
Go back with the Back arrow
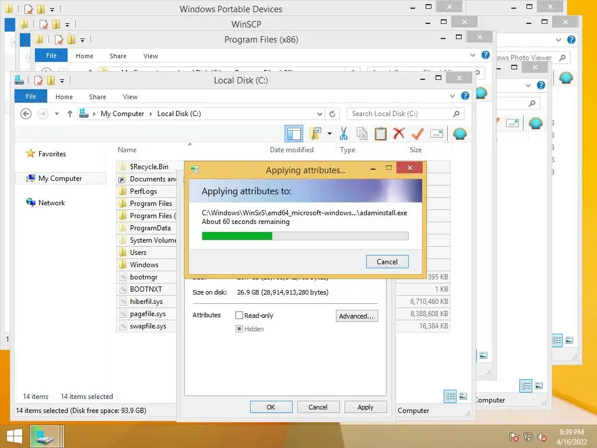click(26, 114)
